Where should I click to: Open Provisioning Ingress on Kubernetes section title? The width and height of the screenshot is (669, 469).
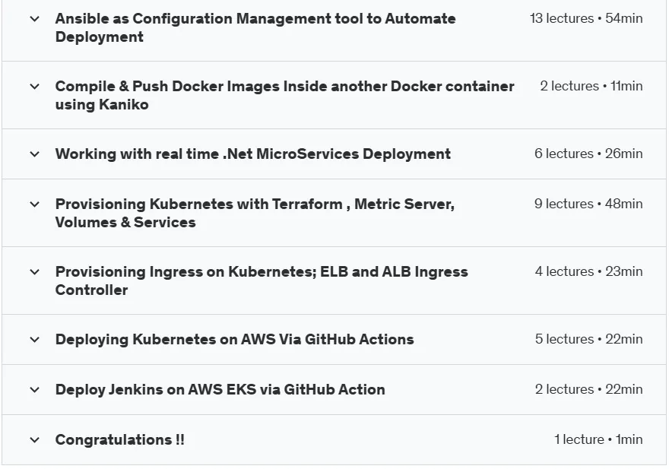point(262,280)
